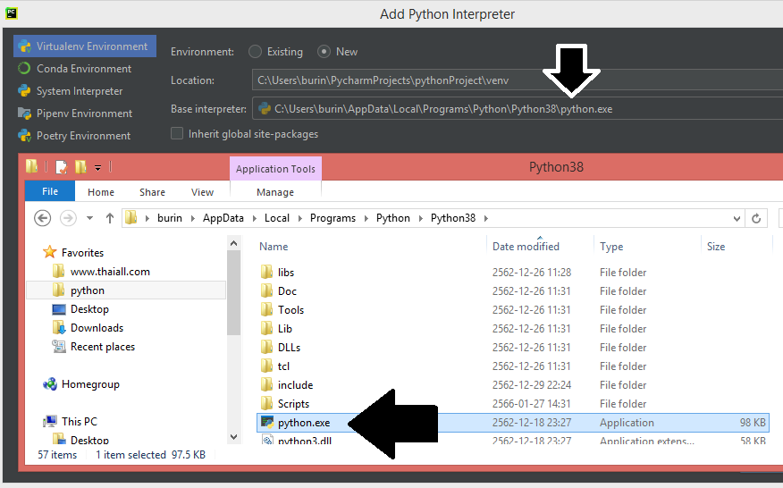The height and width of the screenshot is (488, 783).
Task: Click AppData in the address breadcrumb
Action: [223, 218]
